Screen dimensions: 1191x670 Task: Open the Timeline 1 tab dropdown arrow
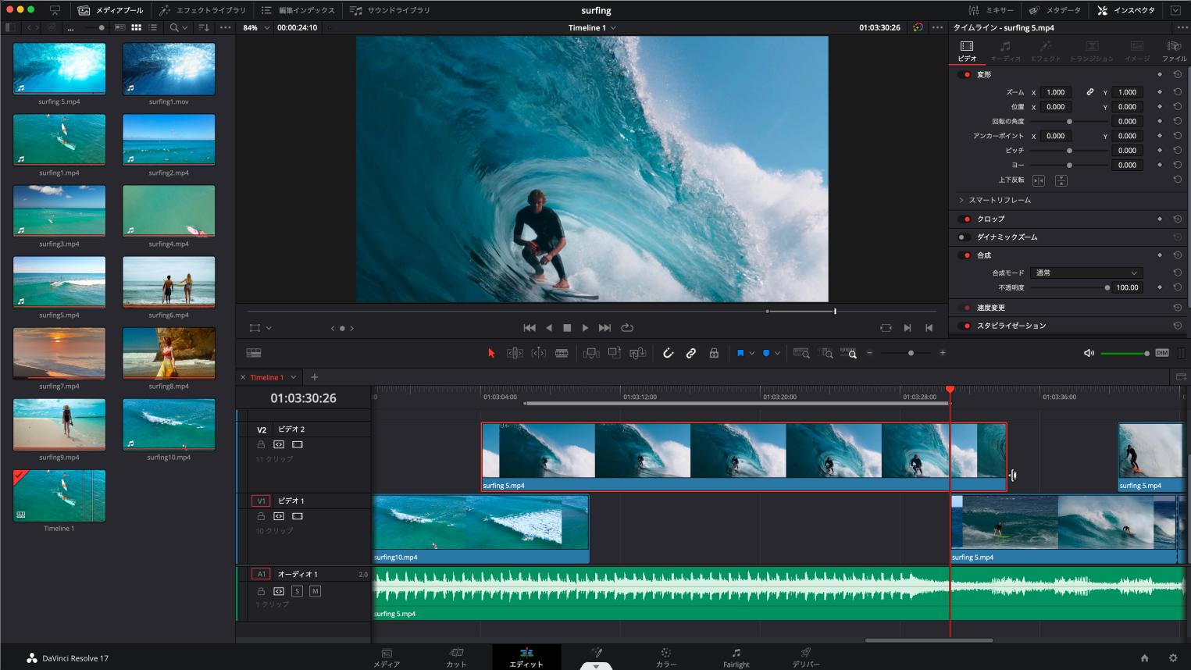pos(294,377)
